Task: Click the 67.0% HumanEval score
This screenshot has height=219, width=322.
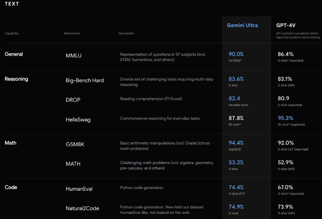Action: [x=286, y=187]
